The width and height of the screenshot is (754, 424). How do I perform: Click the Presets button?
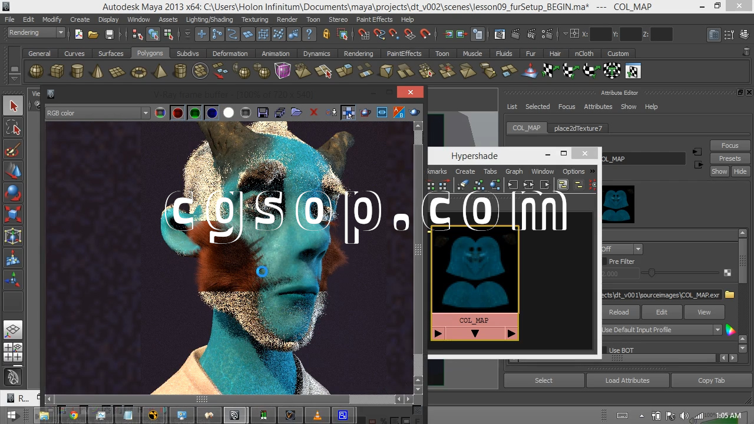[x=730, y=158]
